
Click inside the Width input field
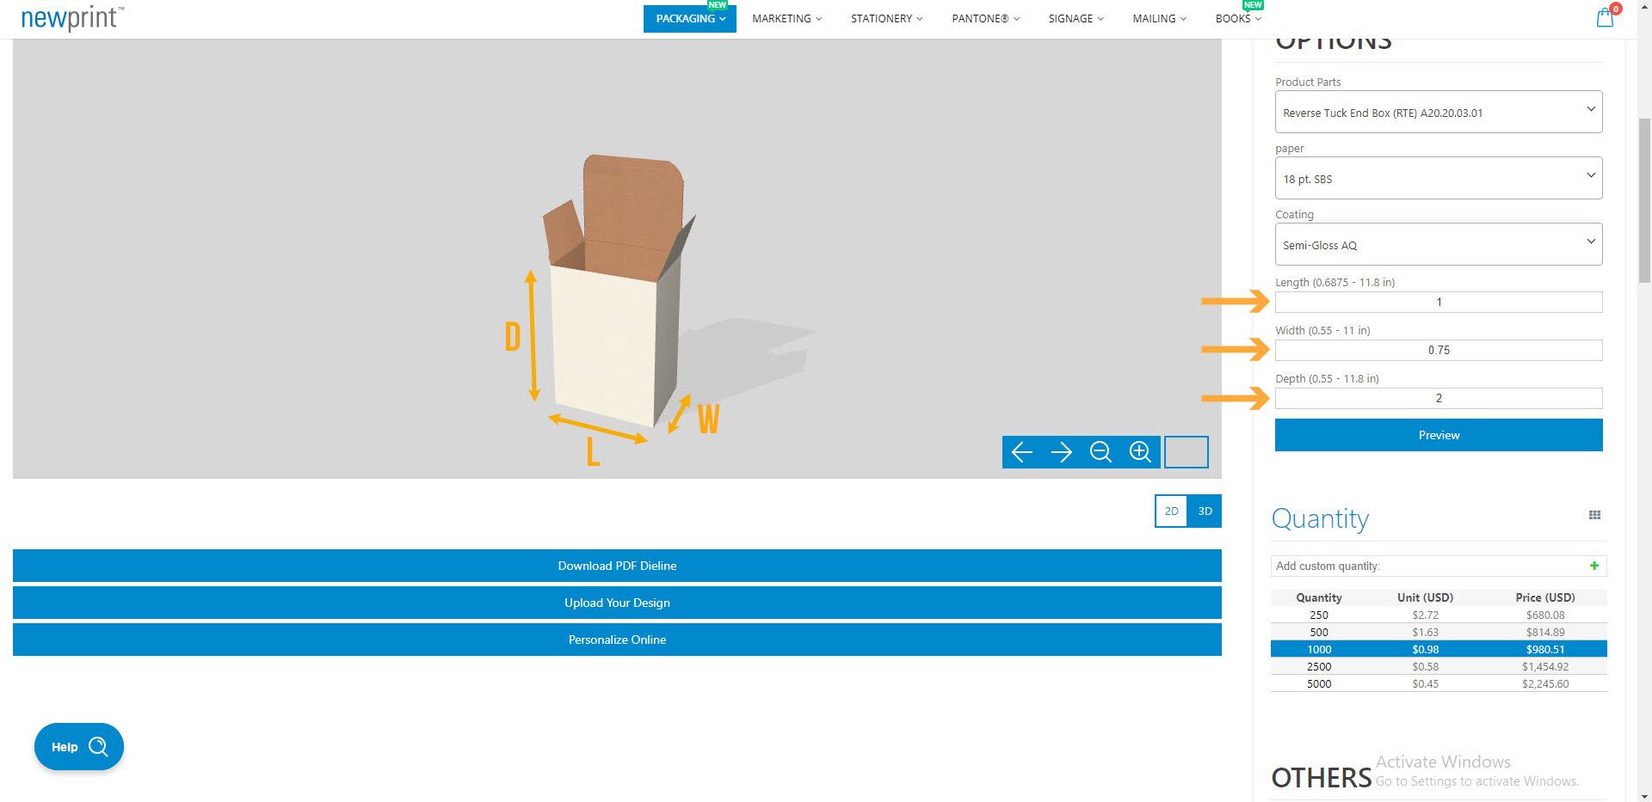(1438, 350)
